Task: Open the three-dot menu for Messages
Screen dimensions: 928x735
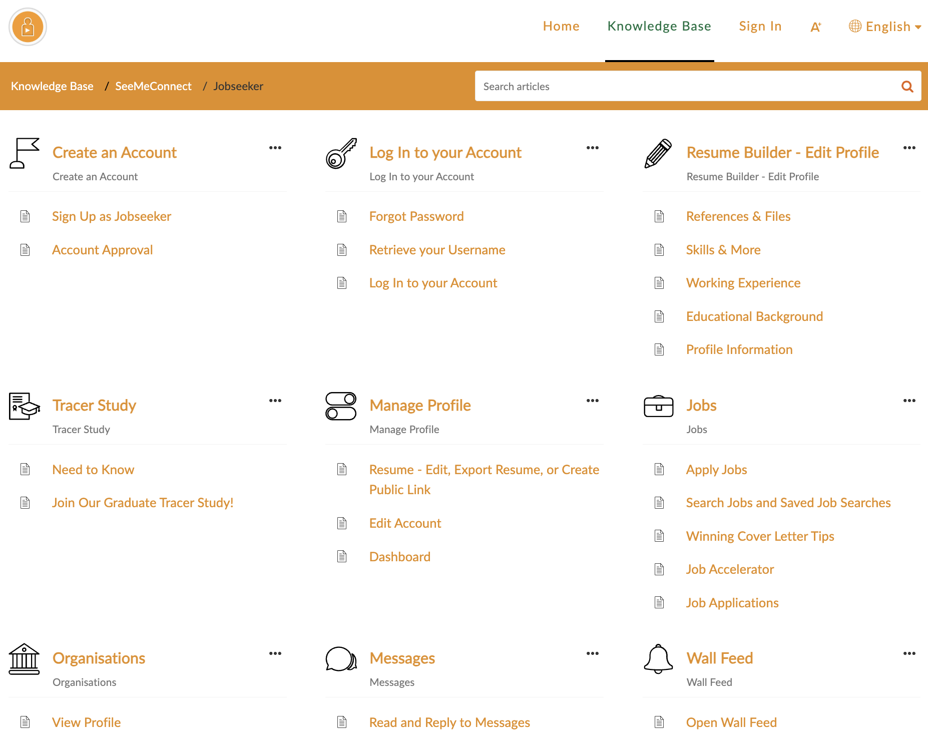Action: (593, 653)
